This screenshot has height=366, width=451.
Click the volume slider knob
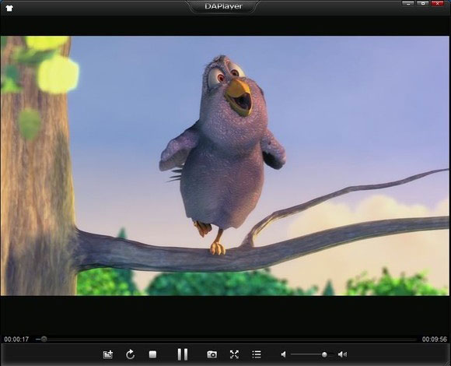click(x=324, y=354)
